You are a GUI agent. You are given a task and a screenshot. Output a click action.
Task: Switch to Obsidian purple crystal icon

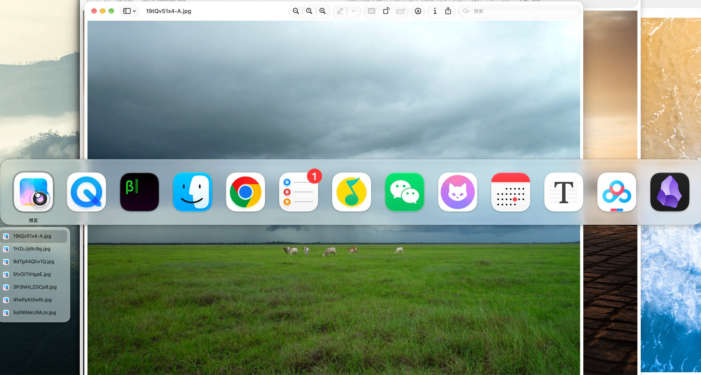point(670,192)
